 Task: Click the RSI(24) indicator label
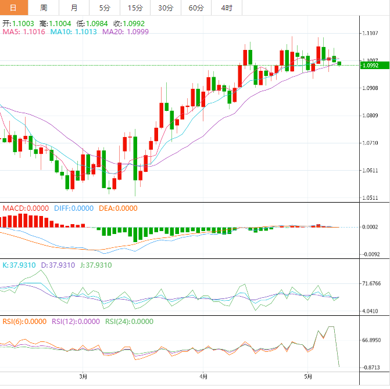pyautogui.click(x=128, y=322)
